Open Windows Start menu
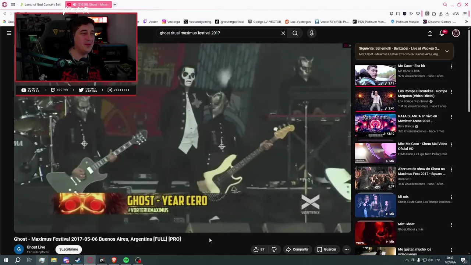 pos(6,260)
